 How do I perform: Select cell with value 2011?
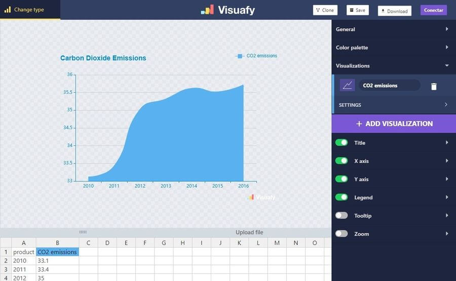pos(23,269)
